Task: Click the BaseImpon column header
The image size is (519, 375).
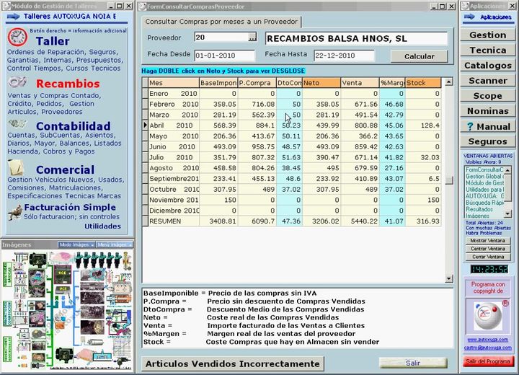Action: click(218, 83)
